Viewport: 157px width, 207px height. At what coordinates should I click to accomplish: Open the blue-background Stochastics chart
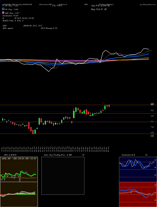pos(138,169)
